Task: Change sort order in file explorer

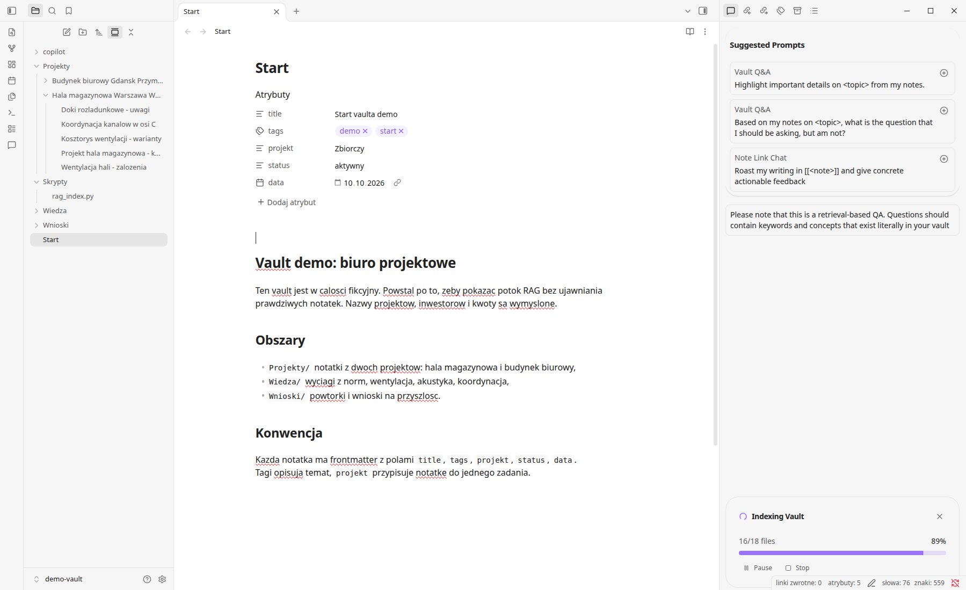Action: pos(99,32)
